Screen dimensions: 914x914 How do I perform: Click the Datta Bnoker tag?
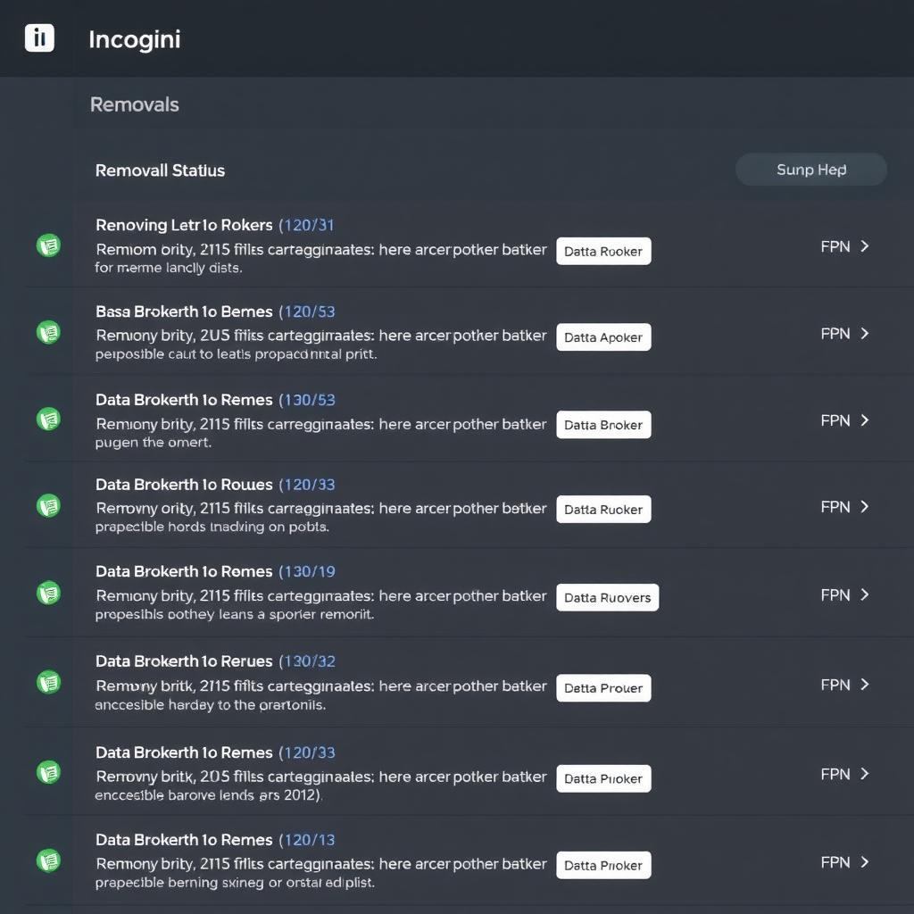(x=603, y=425)
